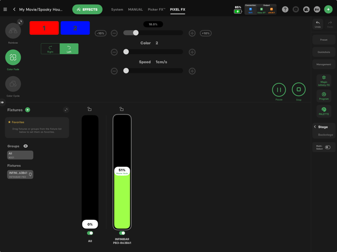Open the Program panel
This screenshot has width=337, height=252.
tap(324, 96)
